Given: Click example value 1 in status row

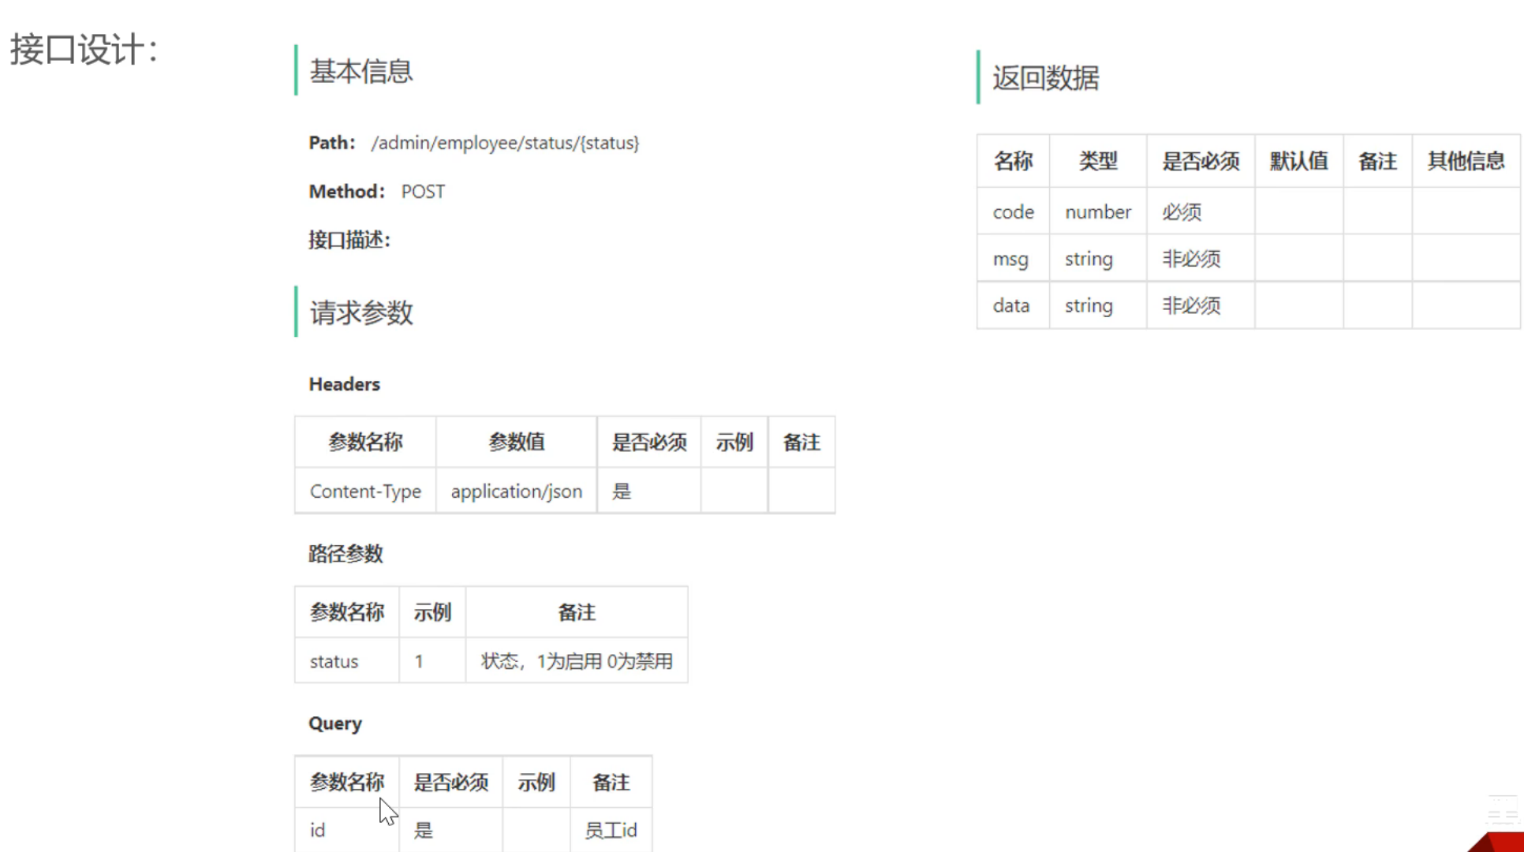Looking at the screenshot, I should [x=419, y=661].
